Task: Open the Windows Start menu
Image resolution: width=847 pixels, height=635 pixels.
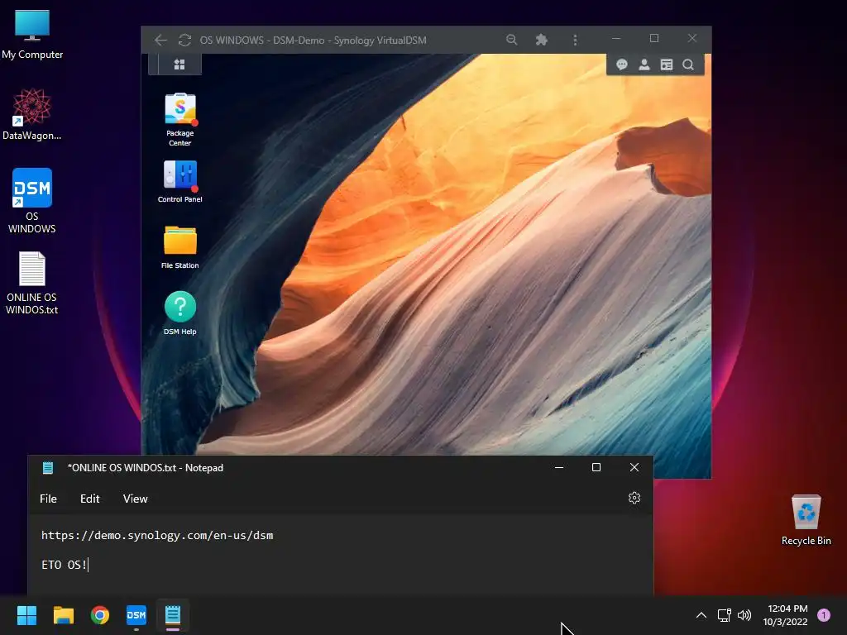Action: tap(26, 615)
